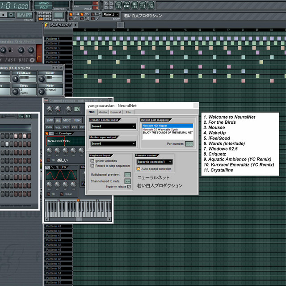Viewport: 286px width, 286px height.
Task: Expand the Remote control input dropdown
Action: (113, 126)
